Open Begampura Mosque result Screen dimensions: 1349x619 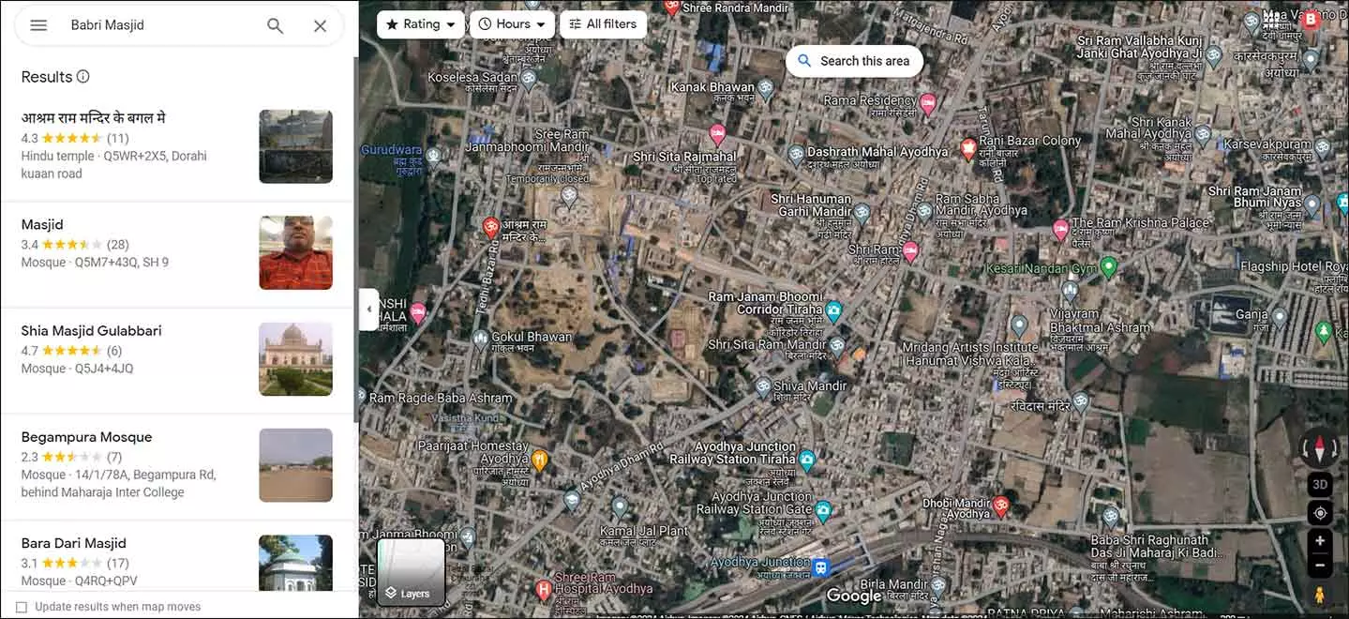pos(177,465)
